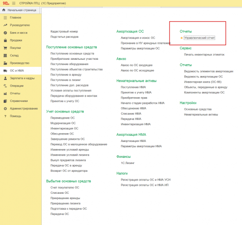Open Обесценение НМА

point(134,109)
